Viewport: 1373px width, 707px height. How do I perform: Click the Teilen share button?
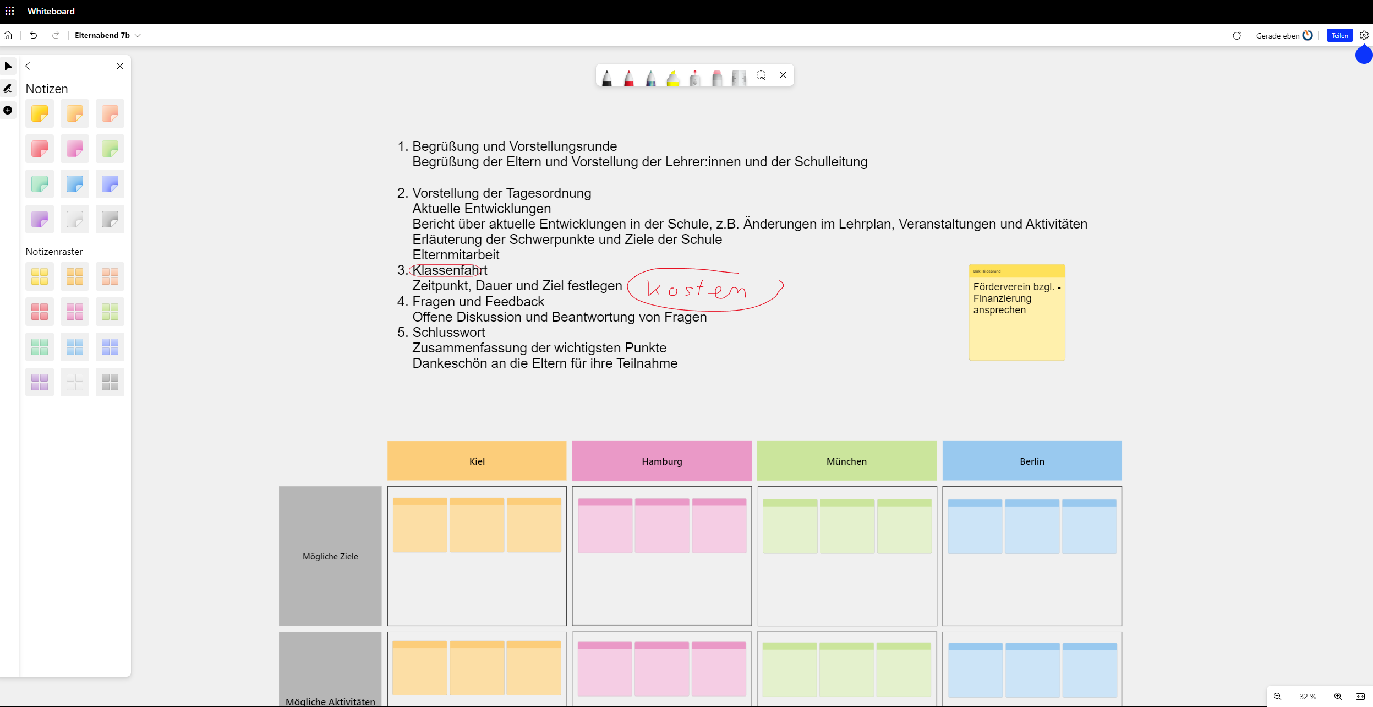point(1339,35)
